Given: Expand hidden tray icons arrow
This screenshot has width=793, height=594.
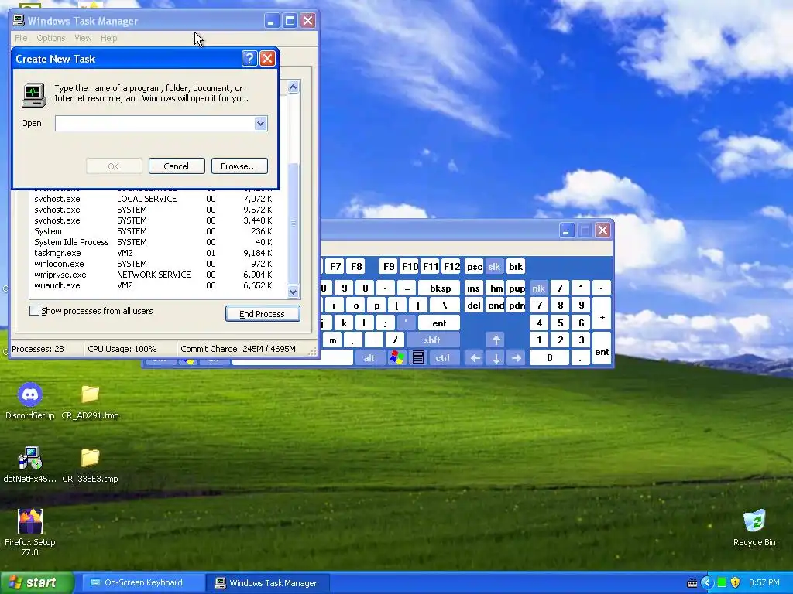Looking at the screenshot, I should tap(707, 582).
